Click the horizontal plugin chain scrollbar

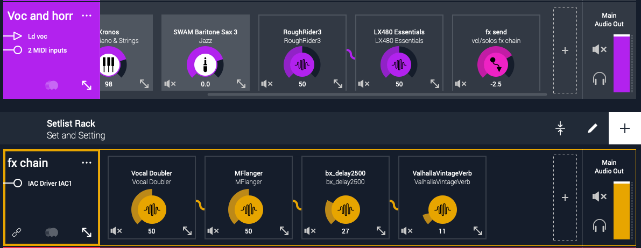pos(377,94)
